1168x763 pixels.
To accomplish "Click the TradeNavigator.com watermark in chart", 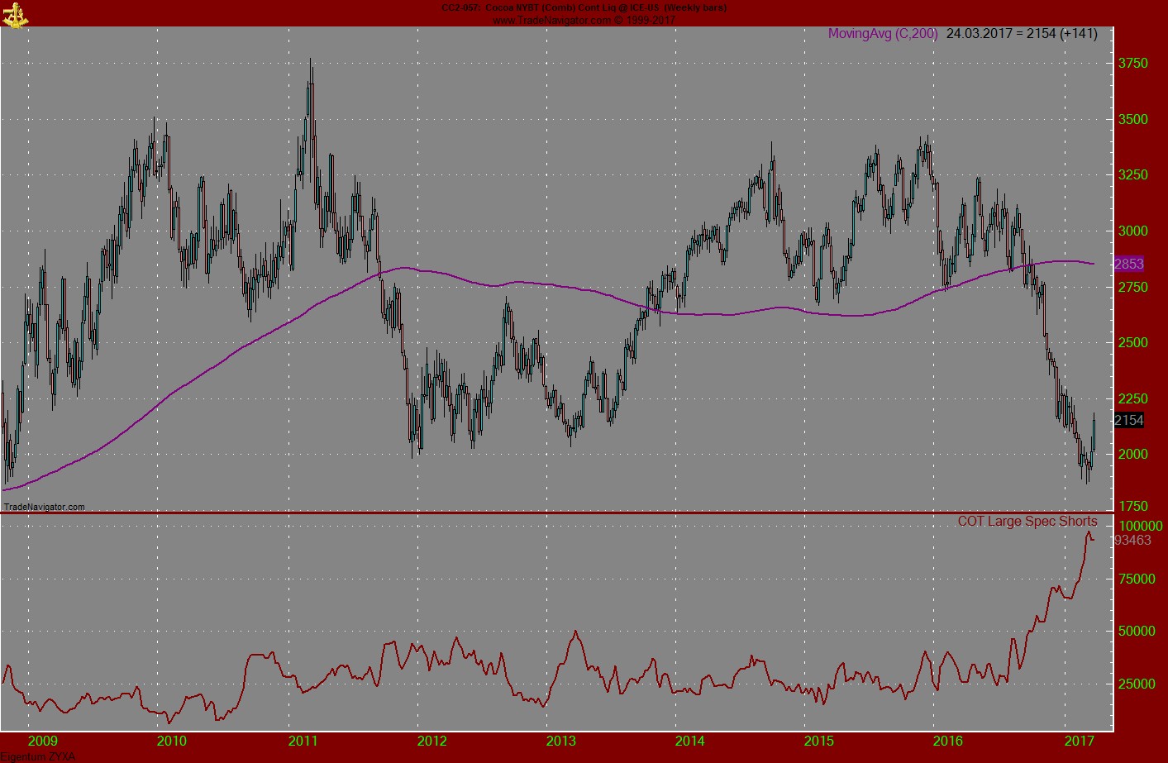I will click(x=45, y=507).
